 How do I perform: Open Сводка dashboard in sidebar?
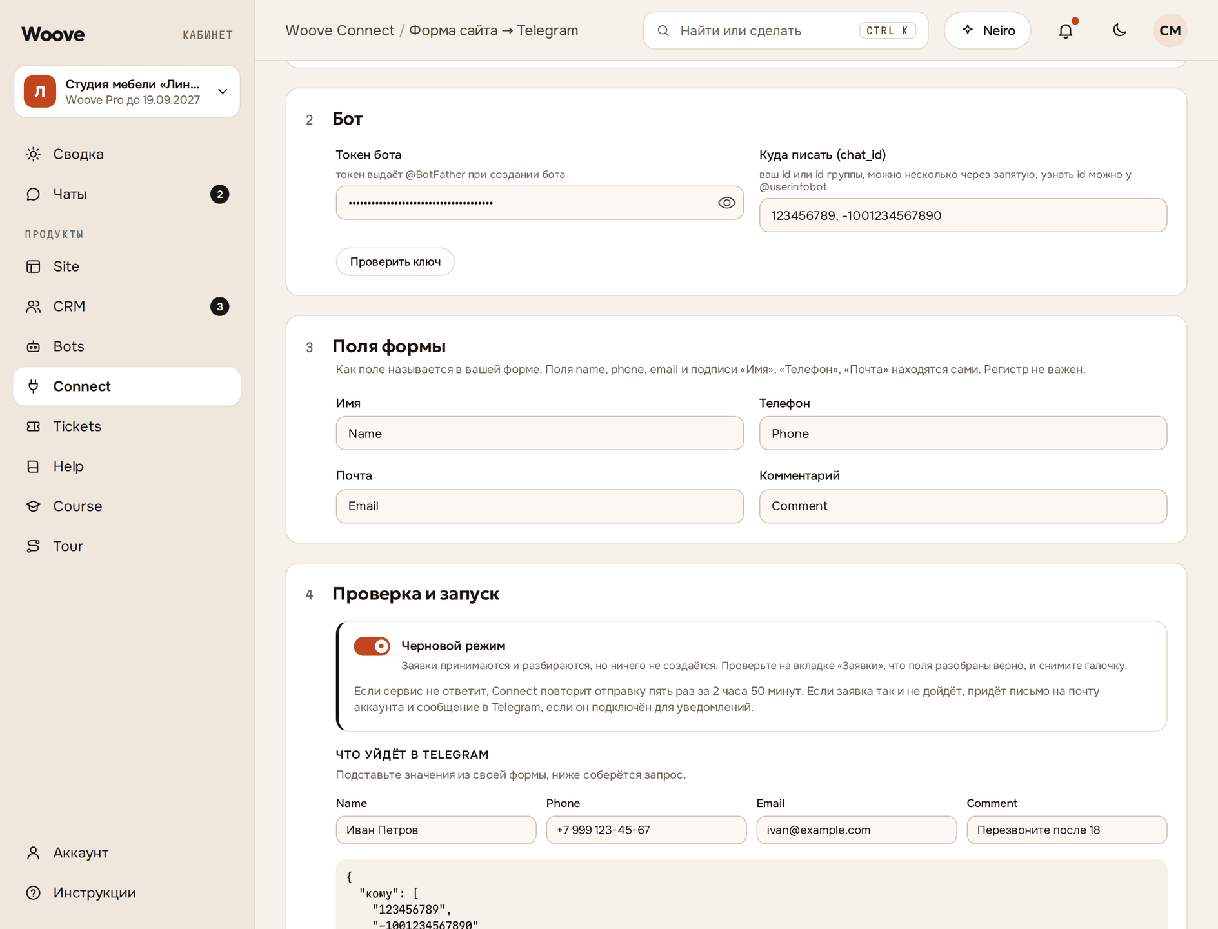126,154
